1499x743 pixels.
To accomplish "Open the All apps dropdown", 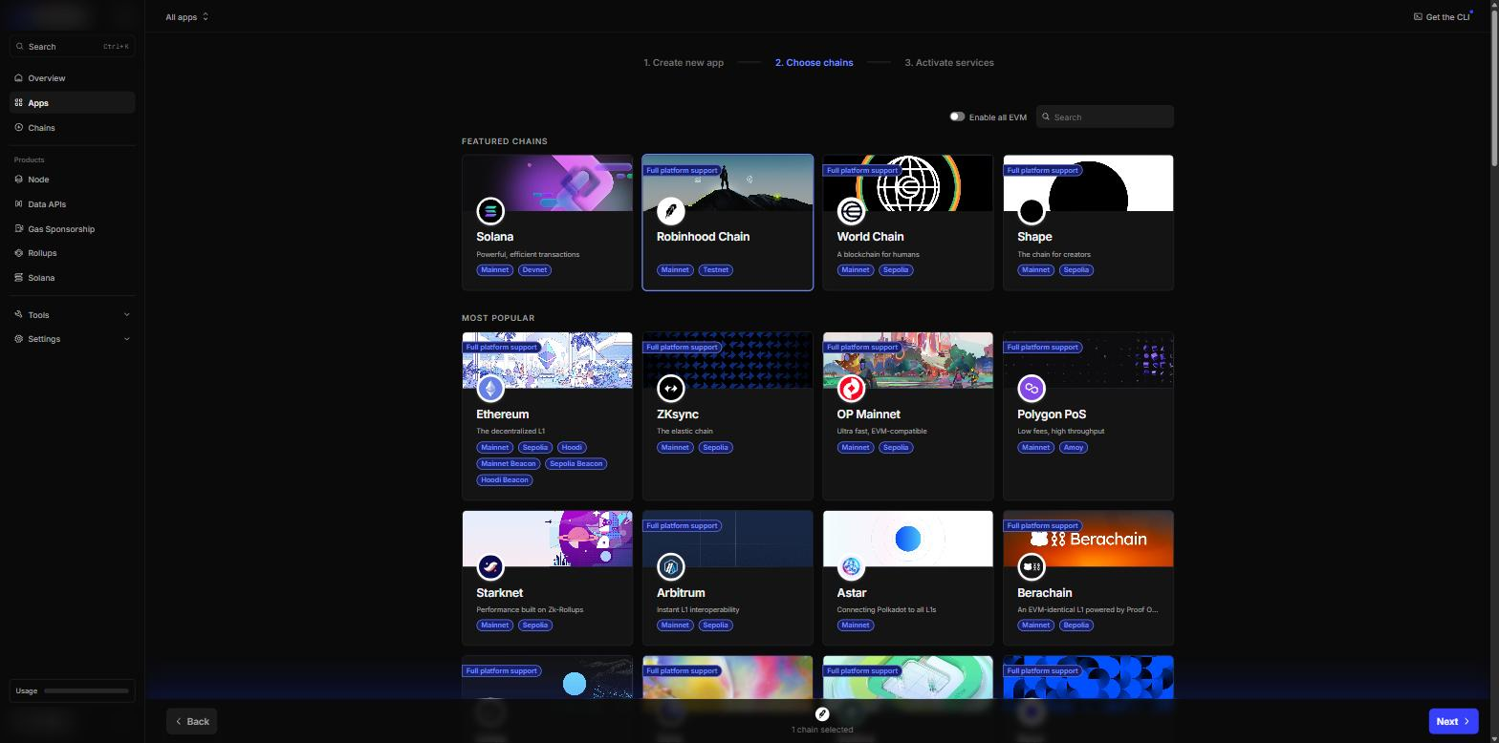I will pos(186,16).
